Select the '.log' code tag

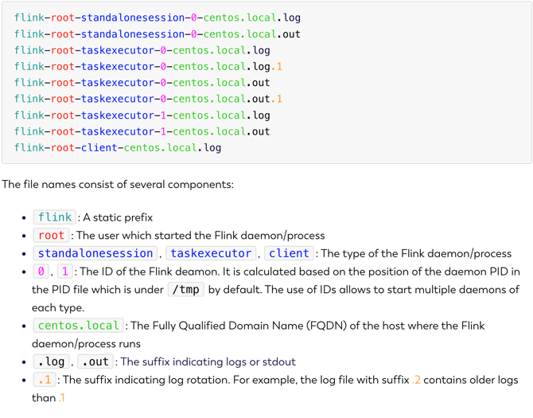pyautogui.click(x=52, y=361)
